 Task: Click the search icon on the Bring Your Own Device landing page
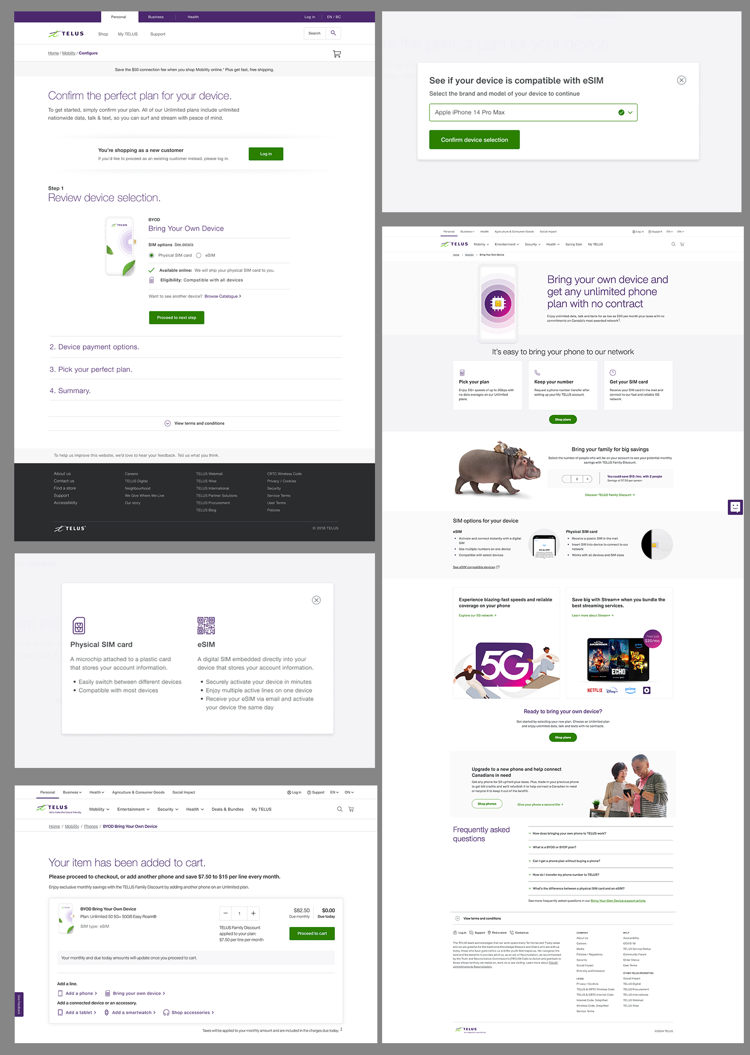click(673, 244)
